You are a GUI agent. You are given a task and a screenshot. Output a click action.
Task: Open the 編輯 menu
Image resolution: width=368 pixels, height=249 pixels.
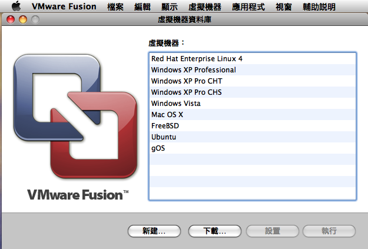pyautogui.click(x=142, y=6)
